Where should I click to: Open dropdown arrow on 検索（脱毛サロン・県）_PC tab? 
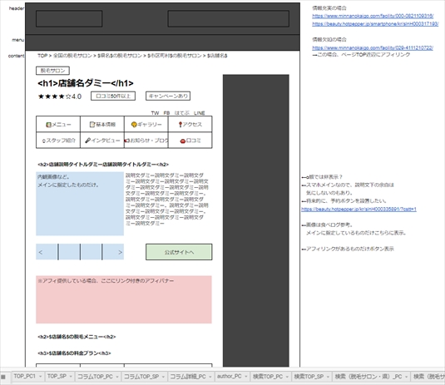click(x=406, y=377)
